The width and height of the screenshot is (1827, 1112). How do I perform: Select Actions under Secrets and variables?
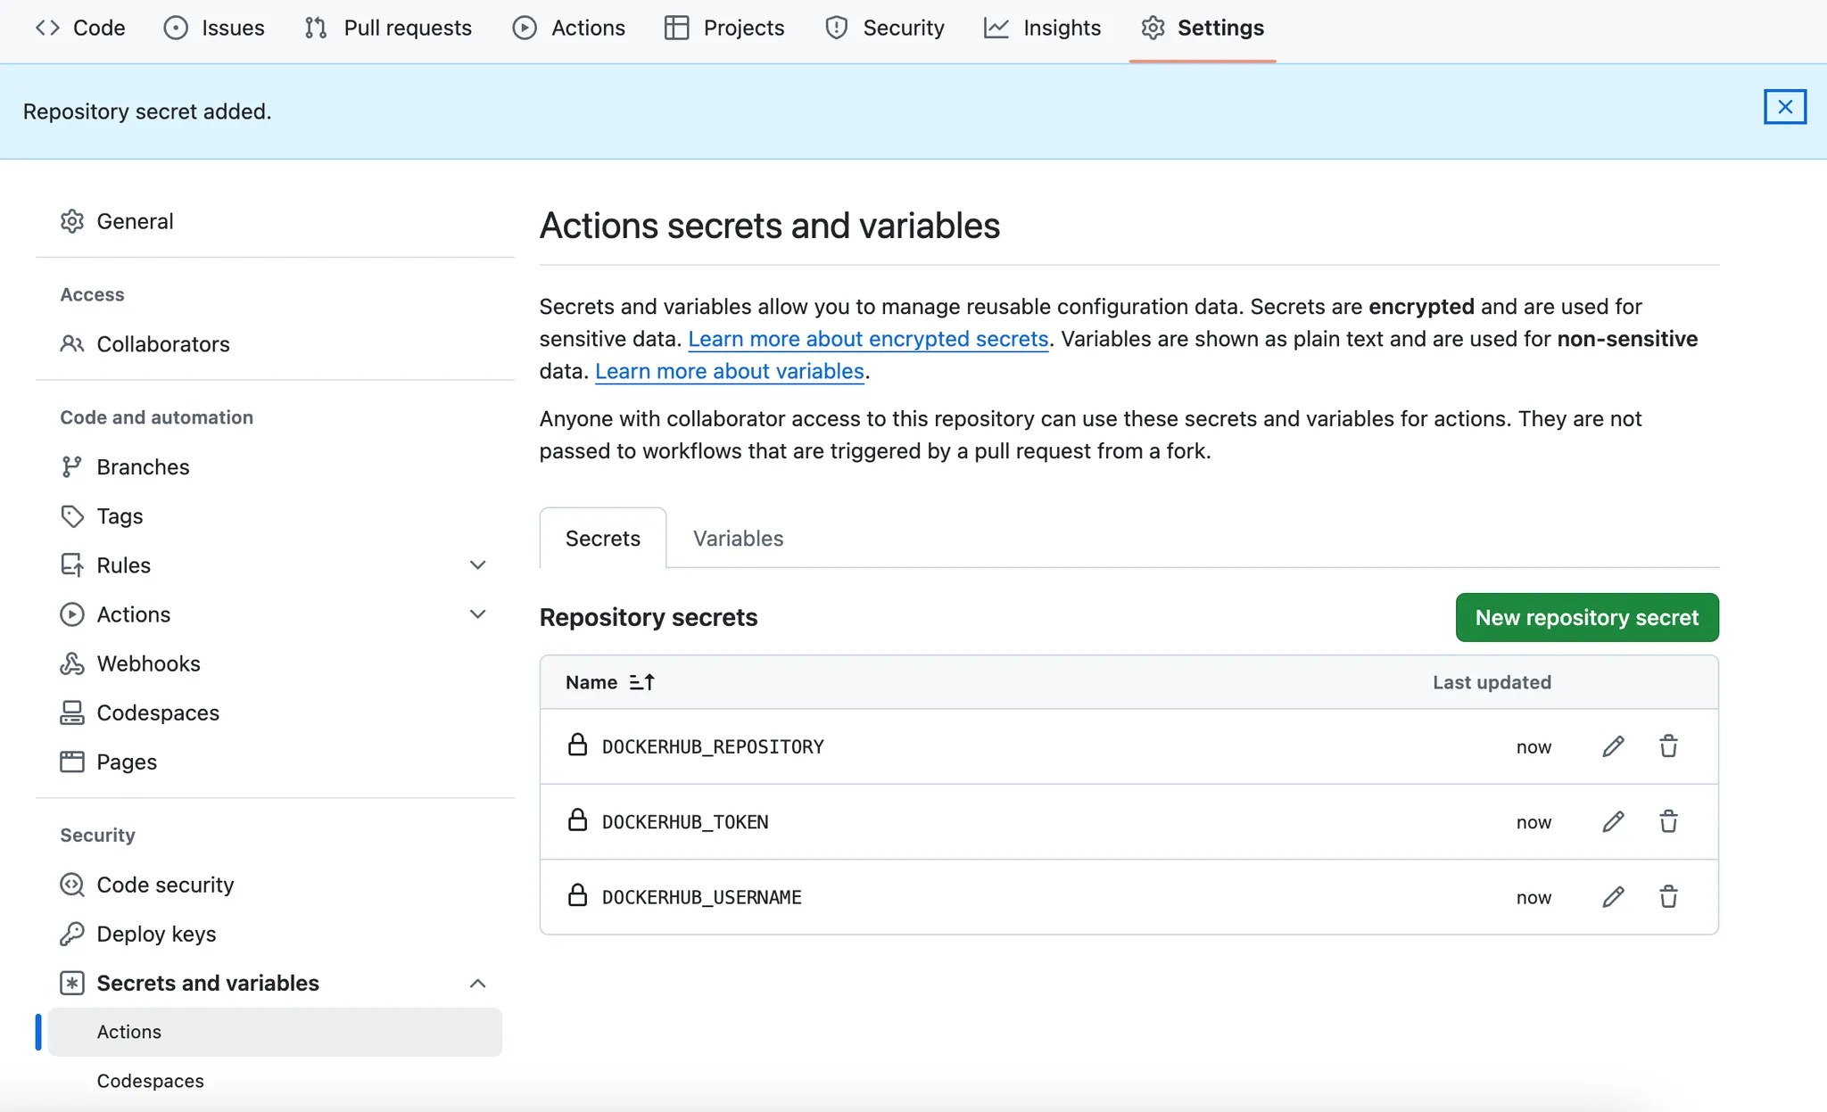pyautogui.click(x=275, y=1032)
